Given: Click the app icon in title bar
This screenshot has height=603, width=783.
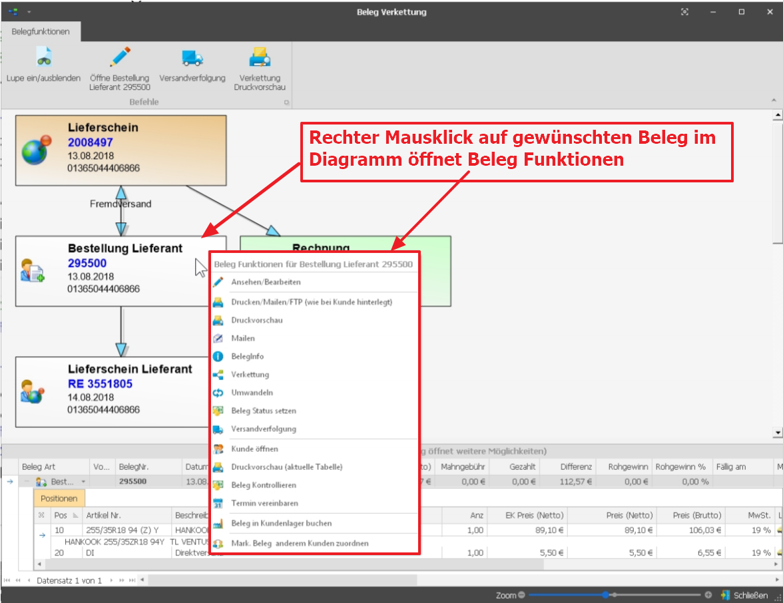Looking at the screenshot, I should coord(13,11).
